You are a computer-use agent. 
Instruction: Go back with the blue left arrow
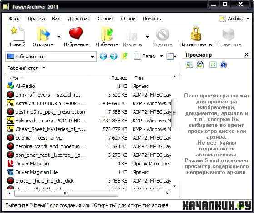coord(103,56)
